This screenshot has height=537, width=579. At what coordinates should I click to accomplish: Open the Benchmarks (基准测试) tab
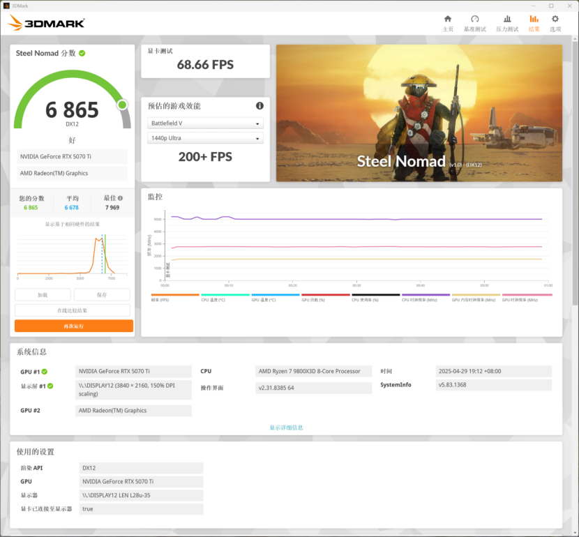475,23
